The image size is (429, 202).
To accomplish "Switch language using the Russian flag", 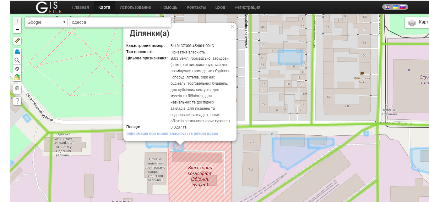I will [x=402, y=7].
